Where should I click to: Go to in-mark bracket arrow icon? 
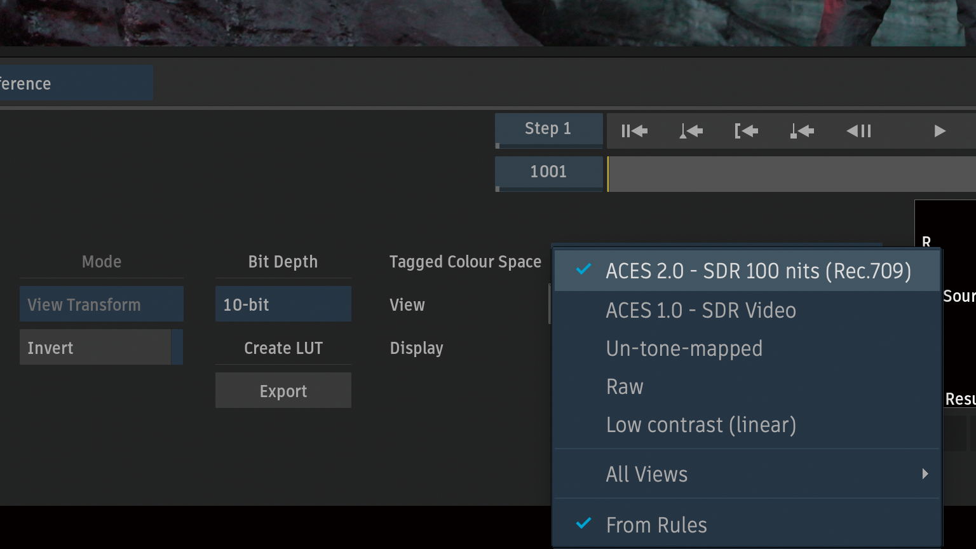pos(747,131)
